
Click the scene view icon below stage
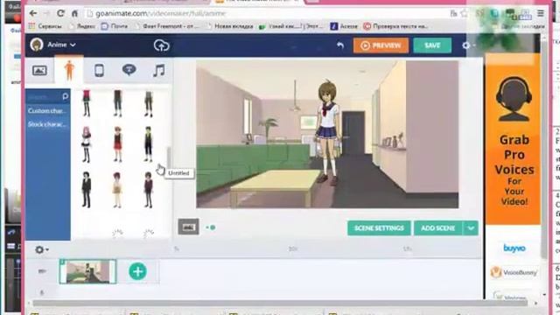[188, 227]
